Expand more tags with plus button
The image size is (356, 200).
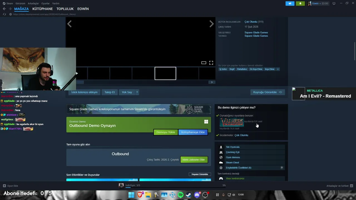click(278, 69)
